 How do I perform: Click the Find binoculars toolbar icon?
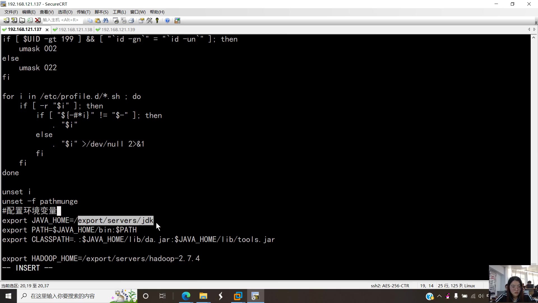[106, 20]
